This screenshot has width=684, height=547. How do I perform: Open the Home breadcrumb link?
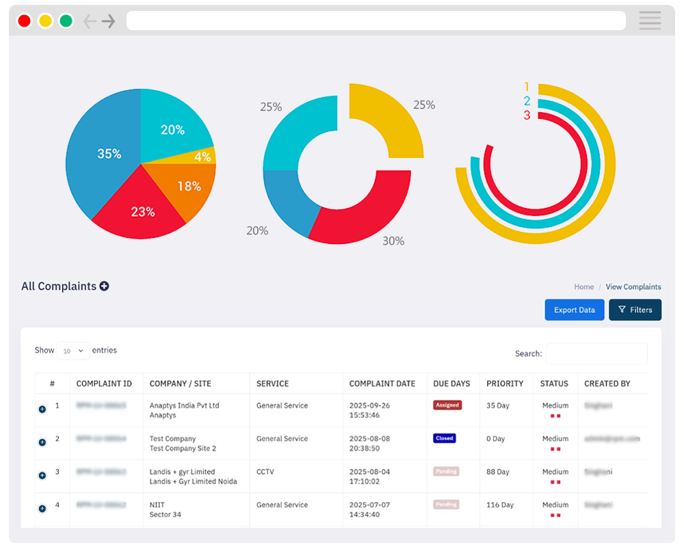click(x=583, y=286)
